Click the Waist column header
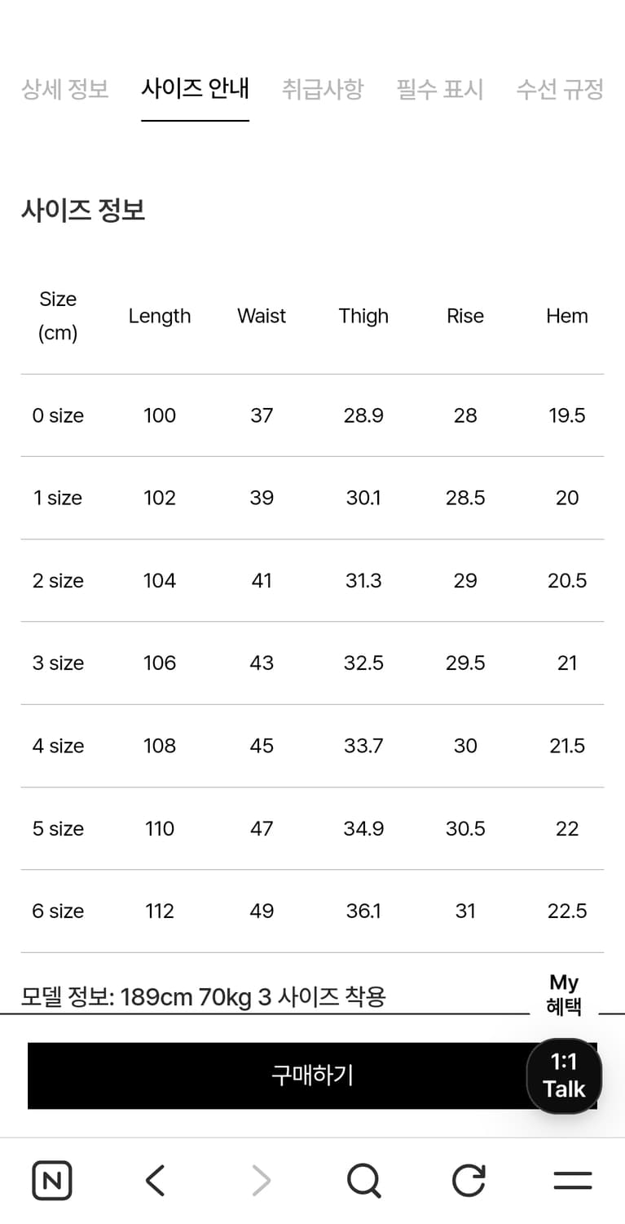 (x=262, y=316)
